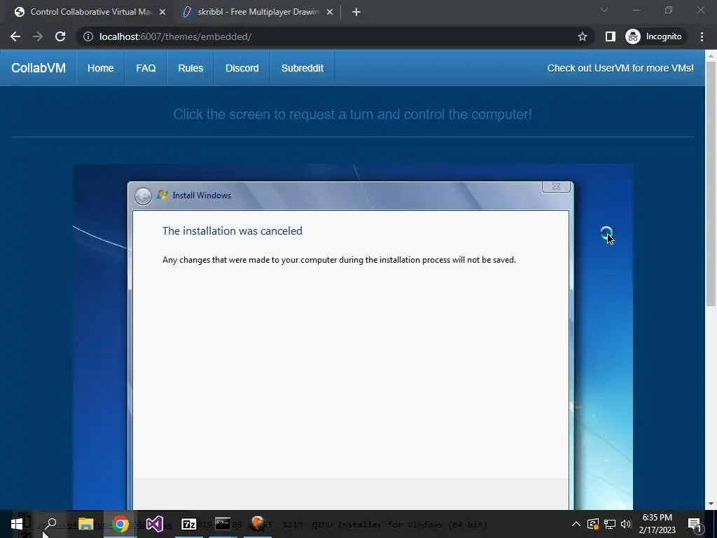Close the Control Collaborative Virtual Machine tab
This screenshot has width=717, height=538.
click(x=162, y=13)
